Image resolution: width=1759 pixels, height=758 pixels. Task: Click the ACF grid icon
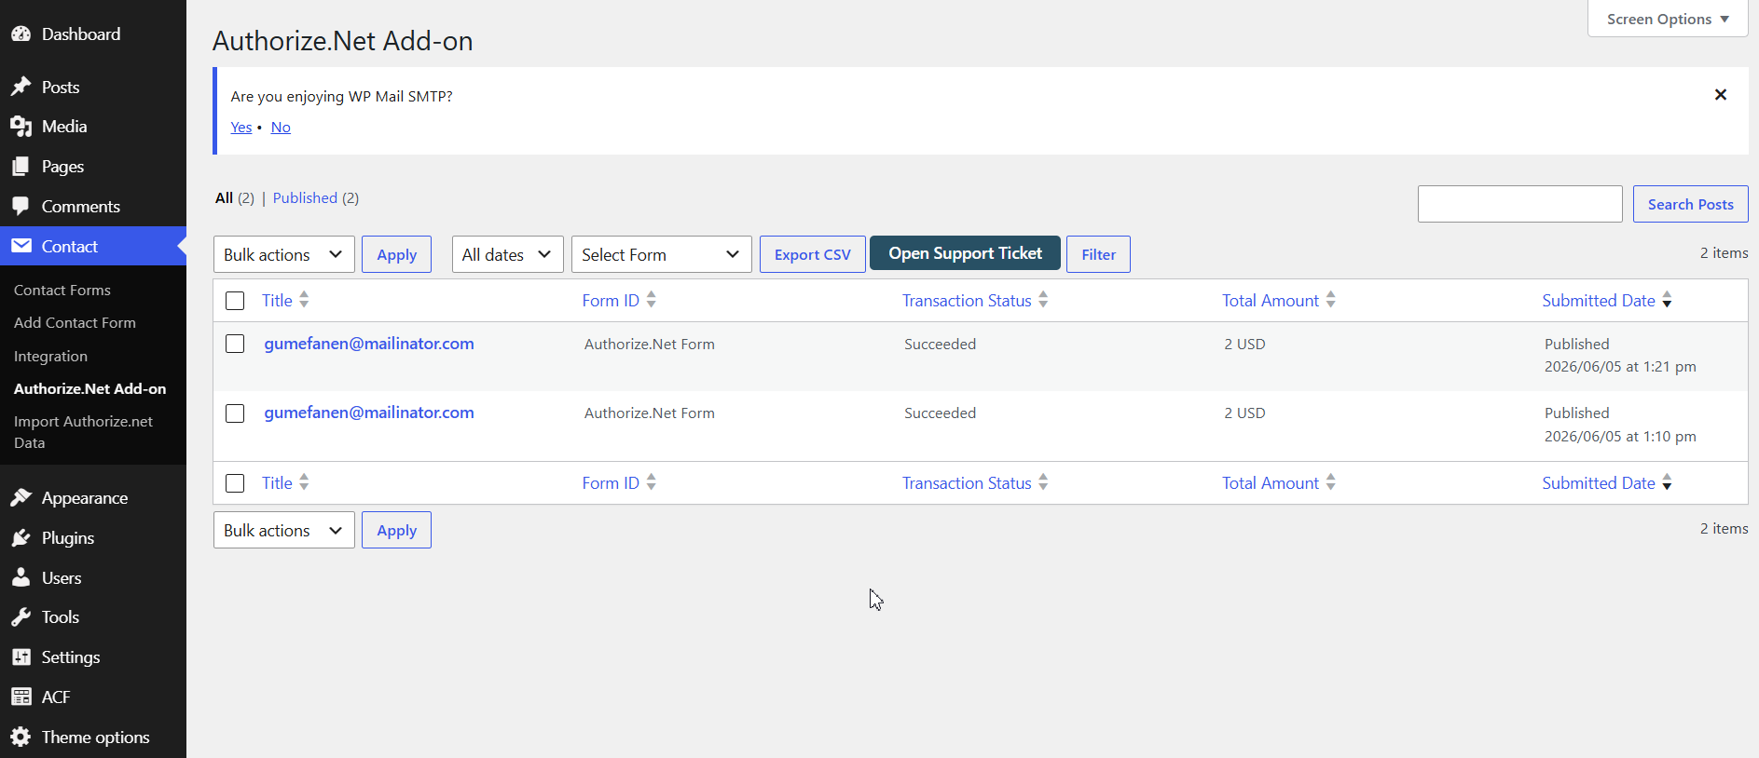(21, 697)
